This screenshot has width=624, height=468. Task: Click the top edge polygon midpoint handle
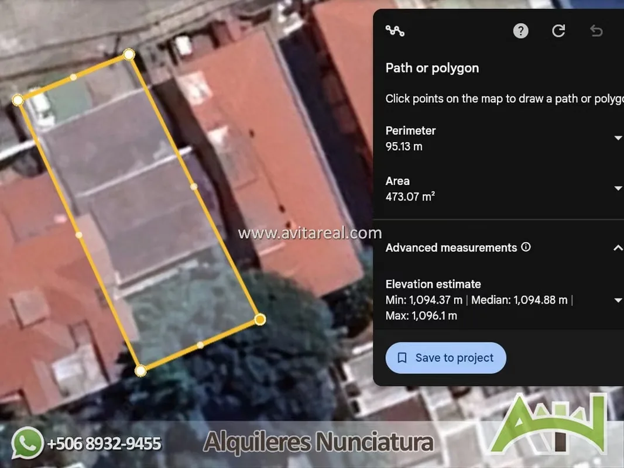click(x=73, y=77)
